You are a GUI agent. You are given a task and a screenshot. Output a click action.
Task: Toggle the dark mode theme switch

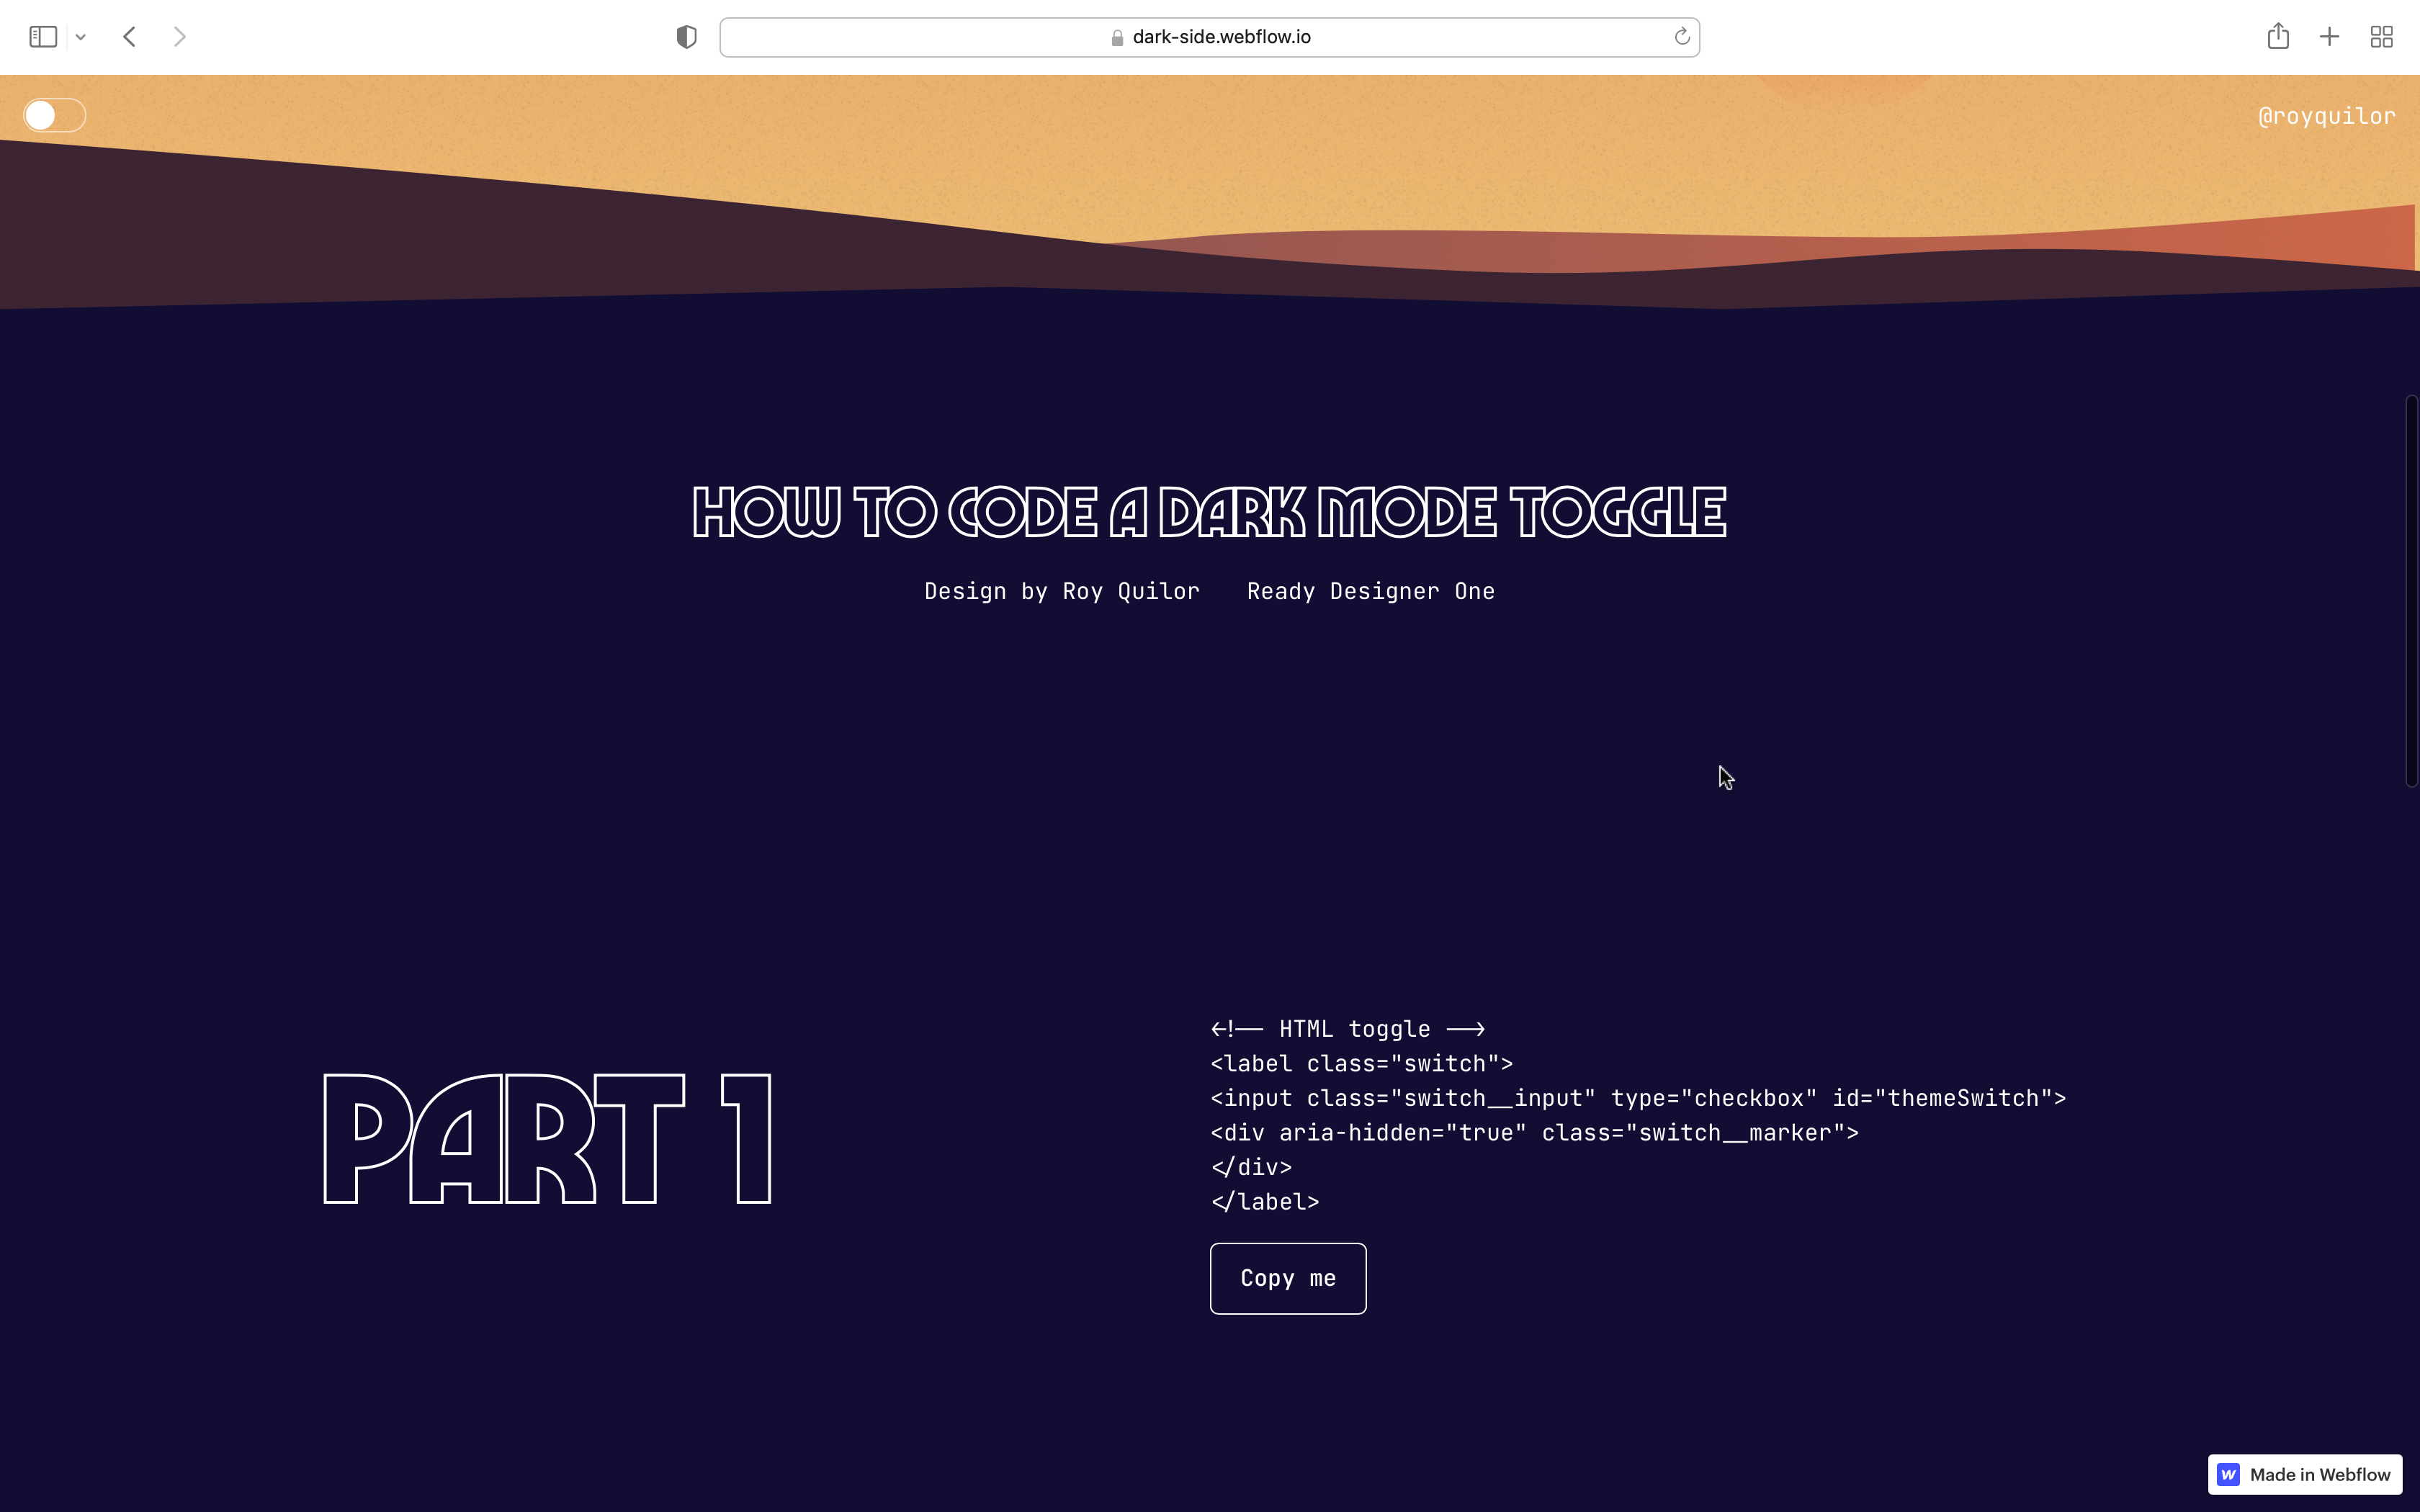point(55,115)
